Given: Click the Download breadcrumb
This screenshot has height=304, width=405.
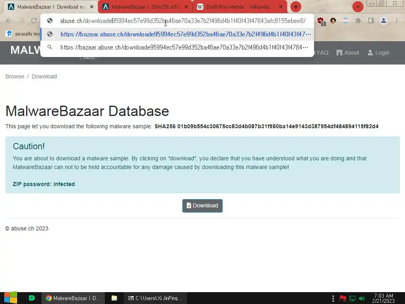Looking at the screenshot, I should click(x=44, y=76).
